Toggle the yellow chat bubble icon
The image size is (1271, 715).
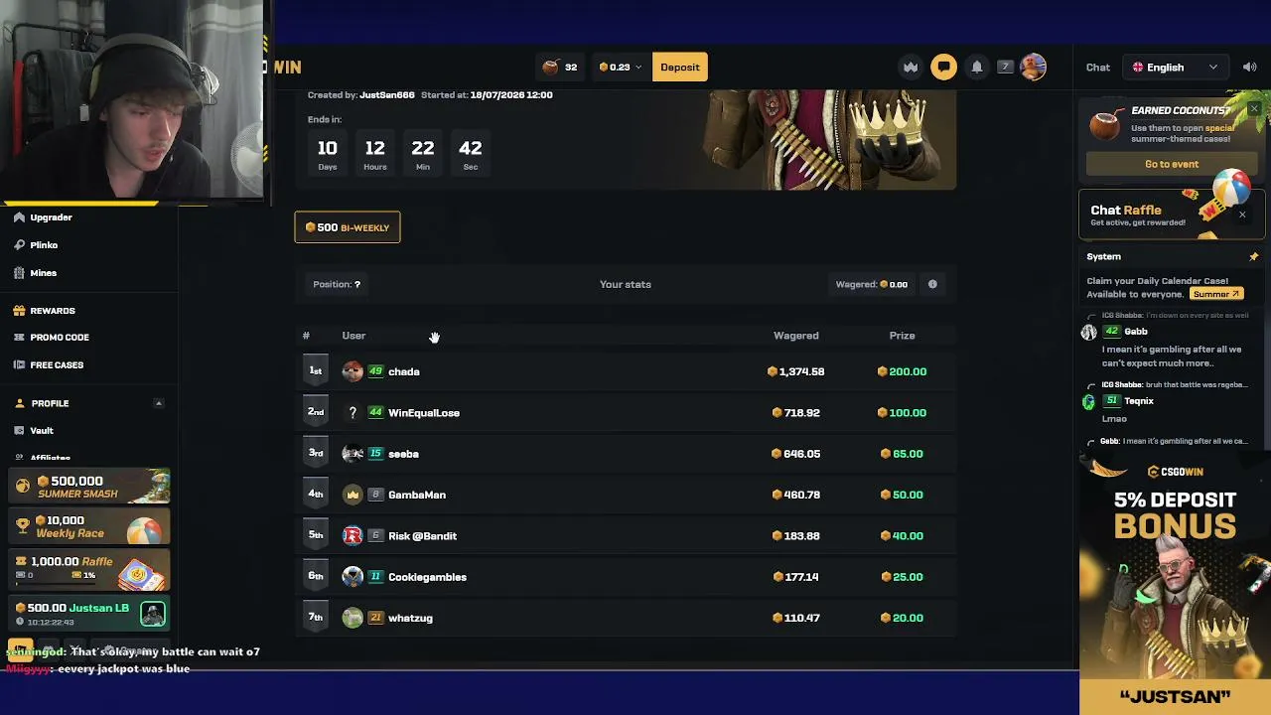[x=943, y=67]
